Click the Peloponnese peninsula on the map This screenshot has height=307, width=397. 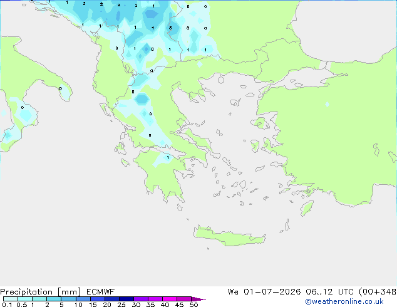[162, 175]
